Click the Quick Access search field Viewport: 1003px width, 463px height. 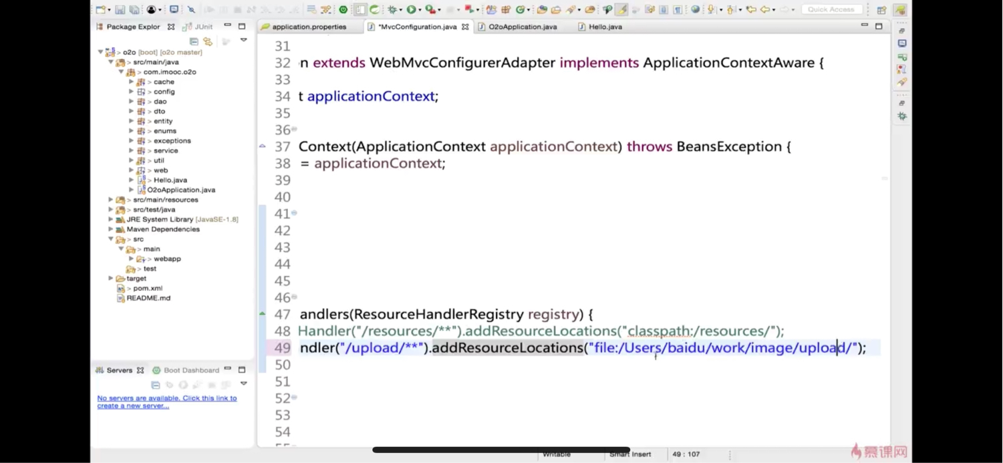coord(831,9)
